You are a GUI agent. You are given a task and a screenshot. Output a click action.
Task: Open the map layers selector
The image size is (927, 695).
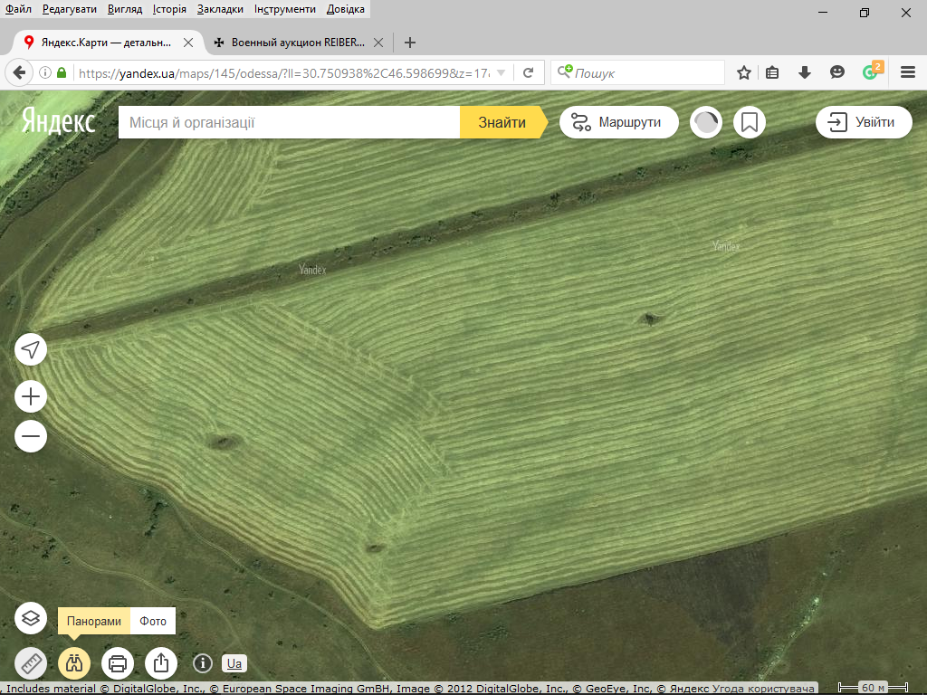coord(31,619)
